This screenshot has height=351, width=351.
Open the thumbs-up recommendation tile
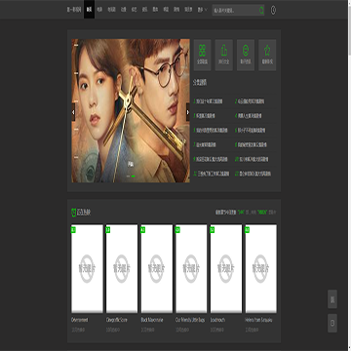tap(224, 55)
